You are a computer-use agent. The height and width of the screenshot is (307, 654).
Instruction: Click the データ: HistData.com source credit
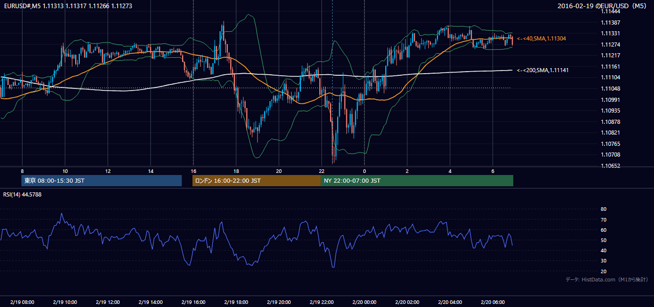click(607, 279)
